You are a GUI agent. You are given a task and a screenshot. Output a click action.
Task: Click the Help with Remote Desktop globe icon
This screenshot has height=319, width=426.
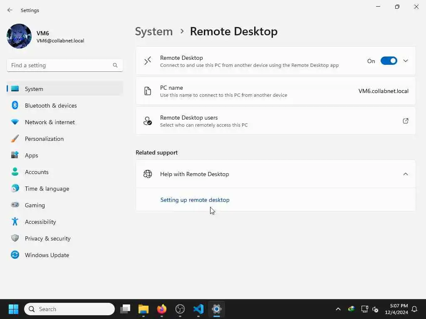coord(148,174)
